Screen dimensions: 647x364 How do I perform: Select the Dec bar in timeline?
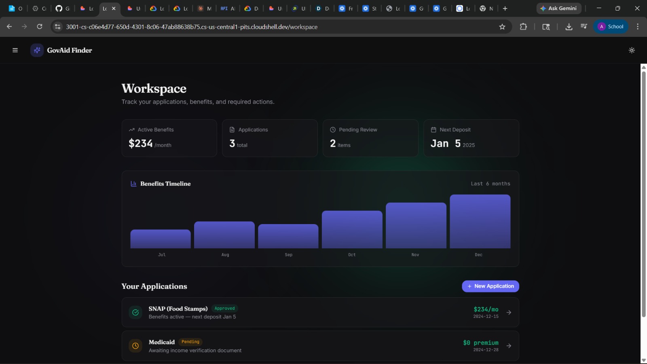pyautogui.click(x=480, y=221)
